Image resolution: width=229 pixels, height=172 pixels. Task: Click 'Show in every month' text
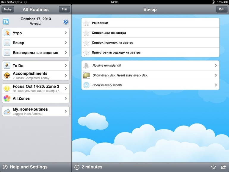[107, 85]
